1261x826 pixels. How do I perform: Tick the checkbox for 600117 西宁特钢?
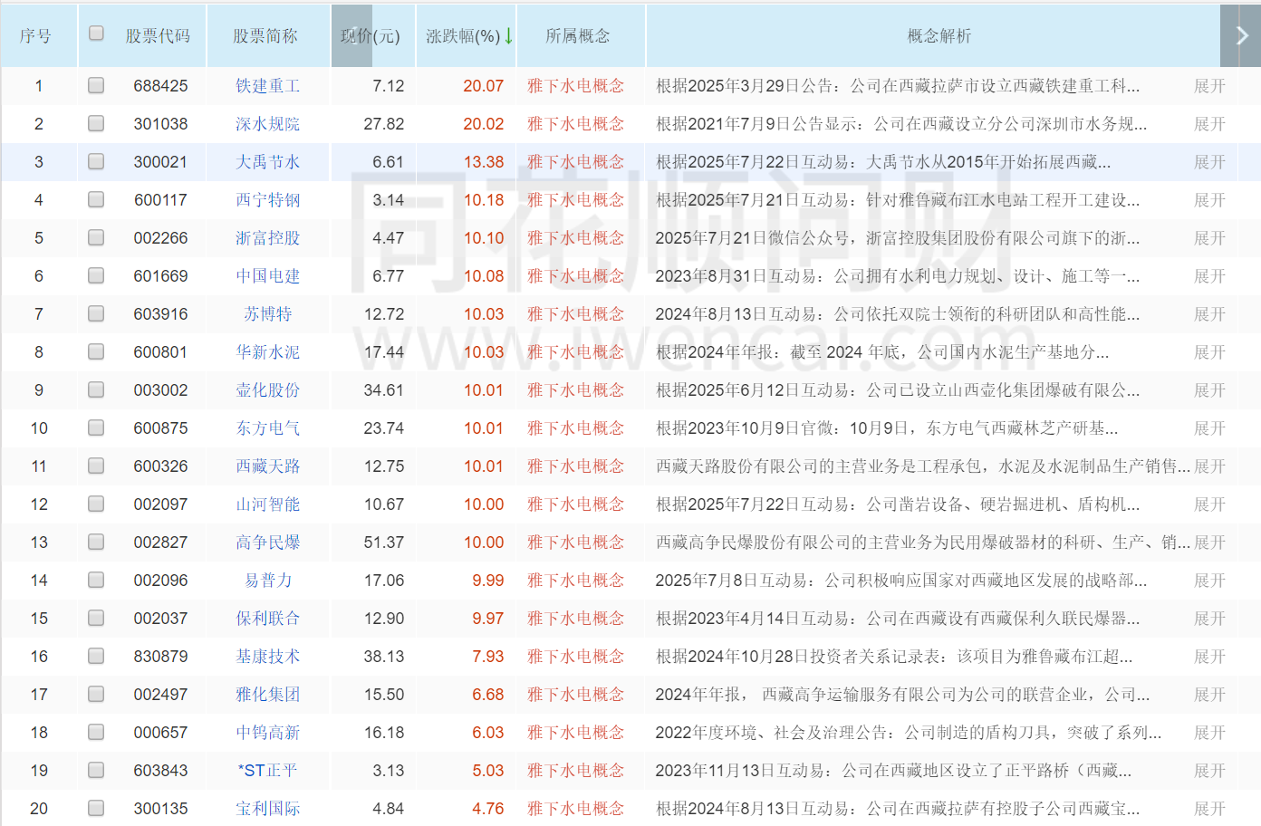[96, 199]
